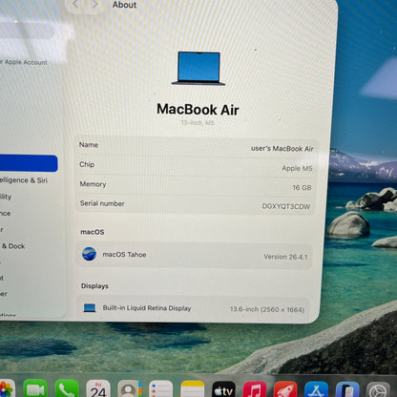This screenshot has height=397, width=397.
Task: Open FaceTime from the Dock
Action: click(35, 388)
